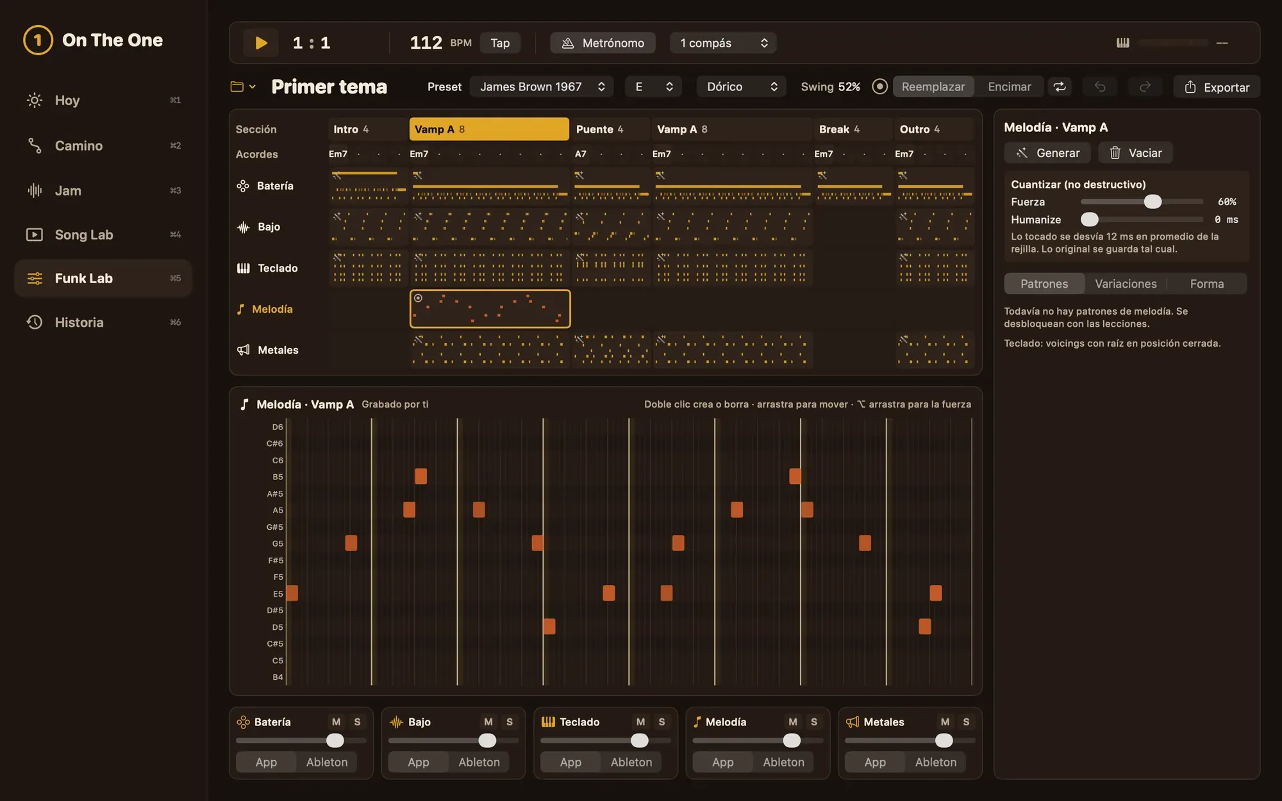Mute the Melodía mixer channel
The height and width of the screenshot is (801, 1282).
(793, 722)
